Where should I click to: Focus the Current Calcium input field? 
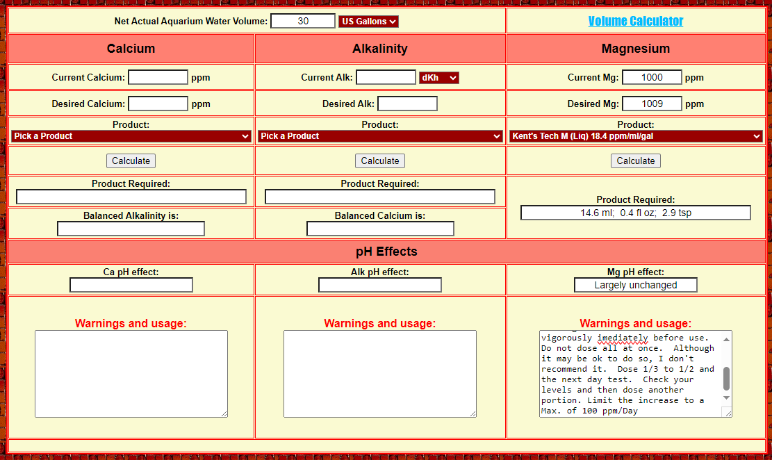tap(158, 78)
